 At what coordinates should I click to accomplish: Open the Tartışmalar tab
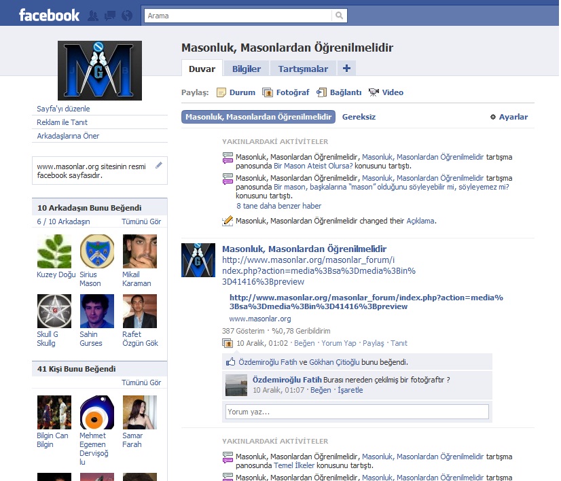coord(303,69)
